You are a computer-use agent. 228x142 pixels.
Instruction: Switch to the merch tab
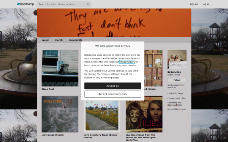pos(59,40)
